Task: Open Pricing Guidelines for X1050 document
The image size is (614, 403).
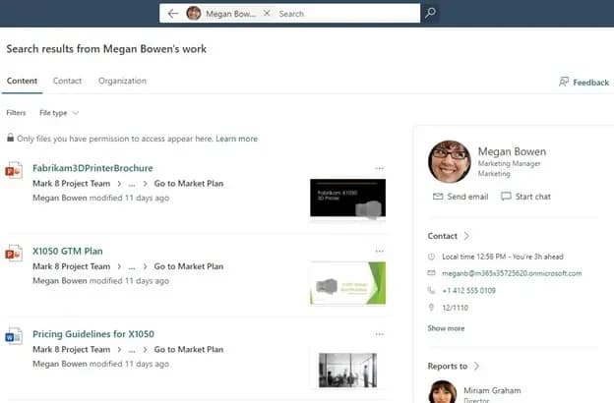Action: click(x=93, y=334)
